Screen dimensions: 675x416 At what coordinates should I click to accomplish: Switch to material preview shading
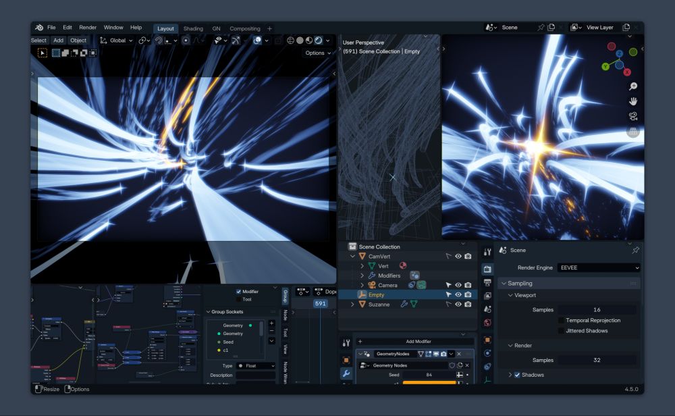pyautogui.click(x=309, y=41)
